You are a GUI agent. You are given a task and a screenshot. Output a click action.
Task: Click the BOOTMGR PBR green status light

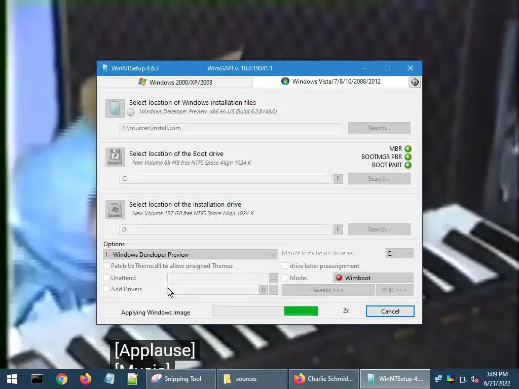pyautogui.click(x=408, y=157)
